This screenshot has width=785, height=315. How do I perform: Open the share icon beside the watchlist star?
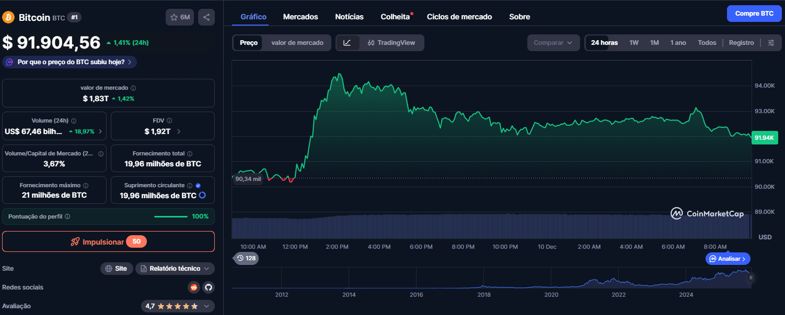206,17
